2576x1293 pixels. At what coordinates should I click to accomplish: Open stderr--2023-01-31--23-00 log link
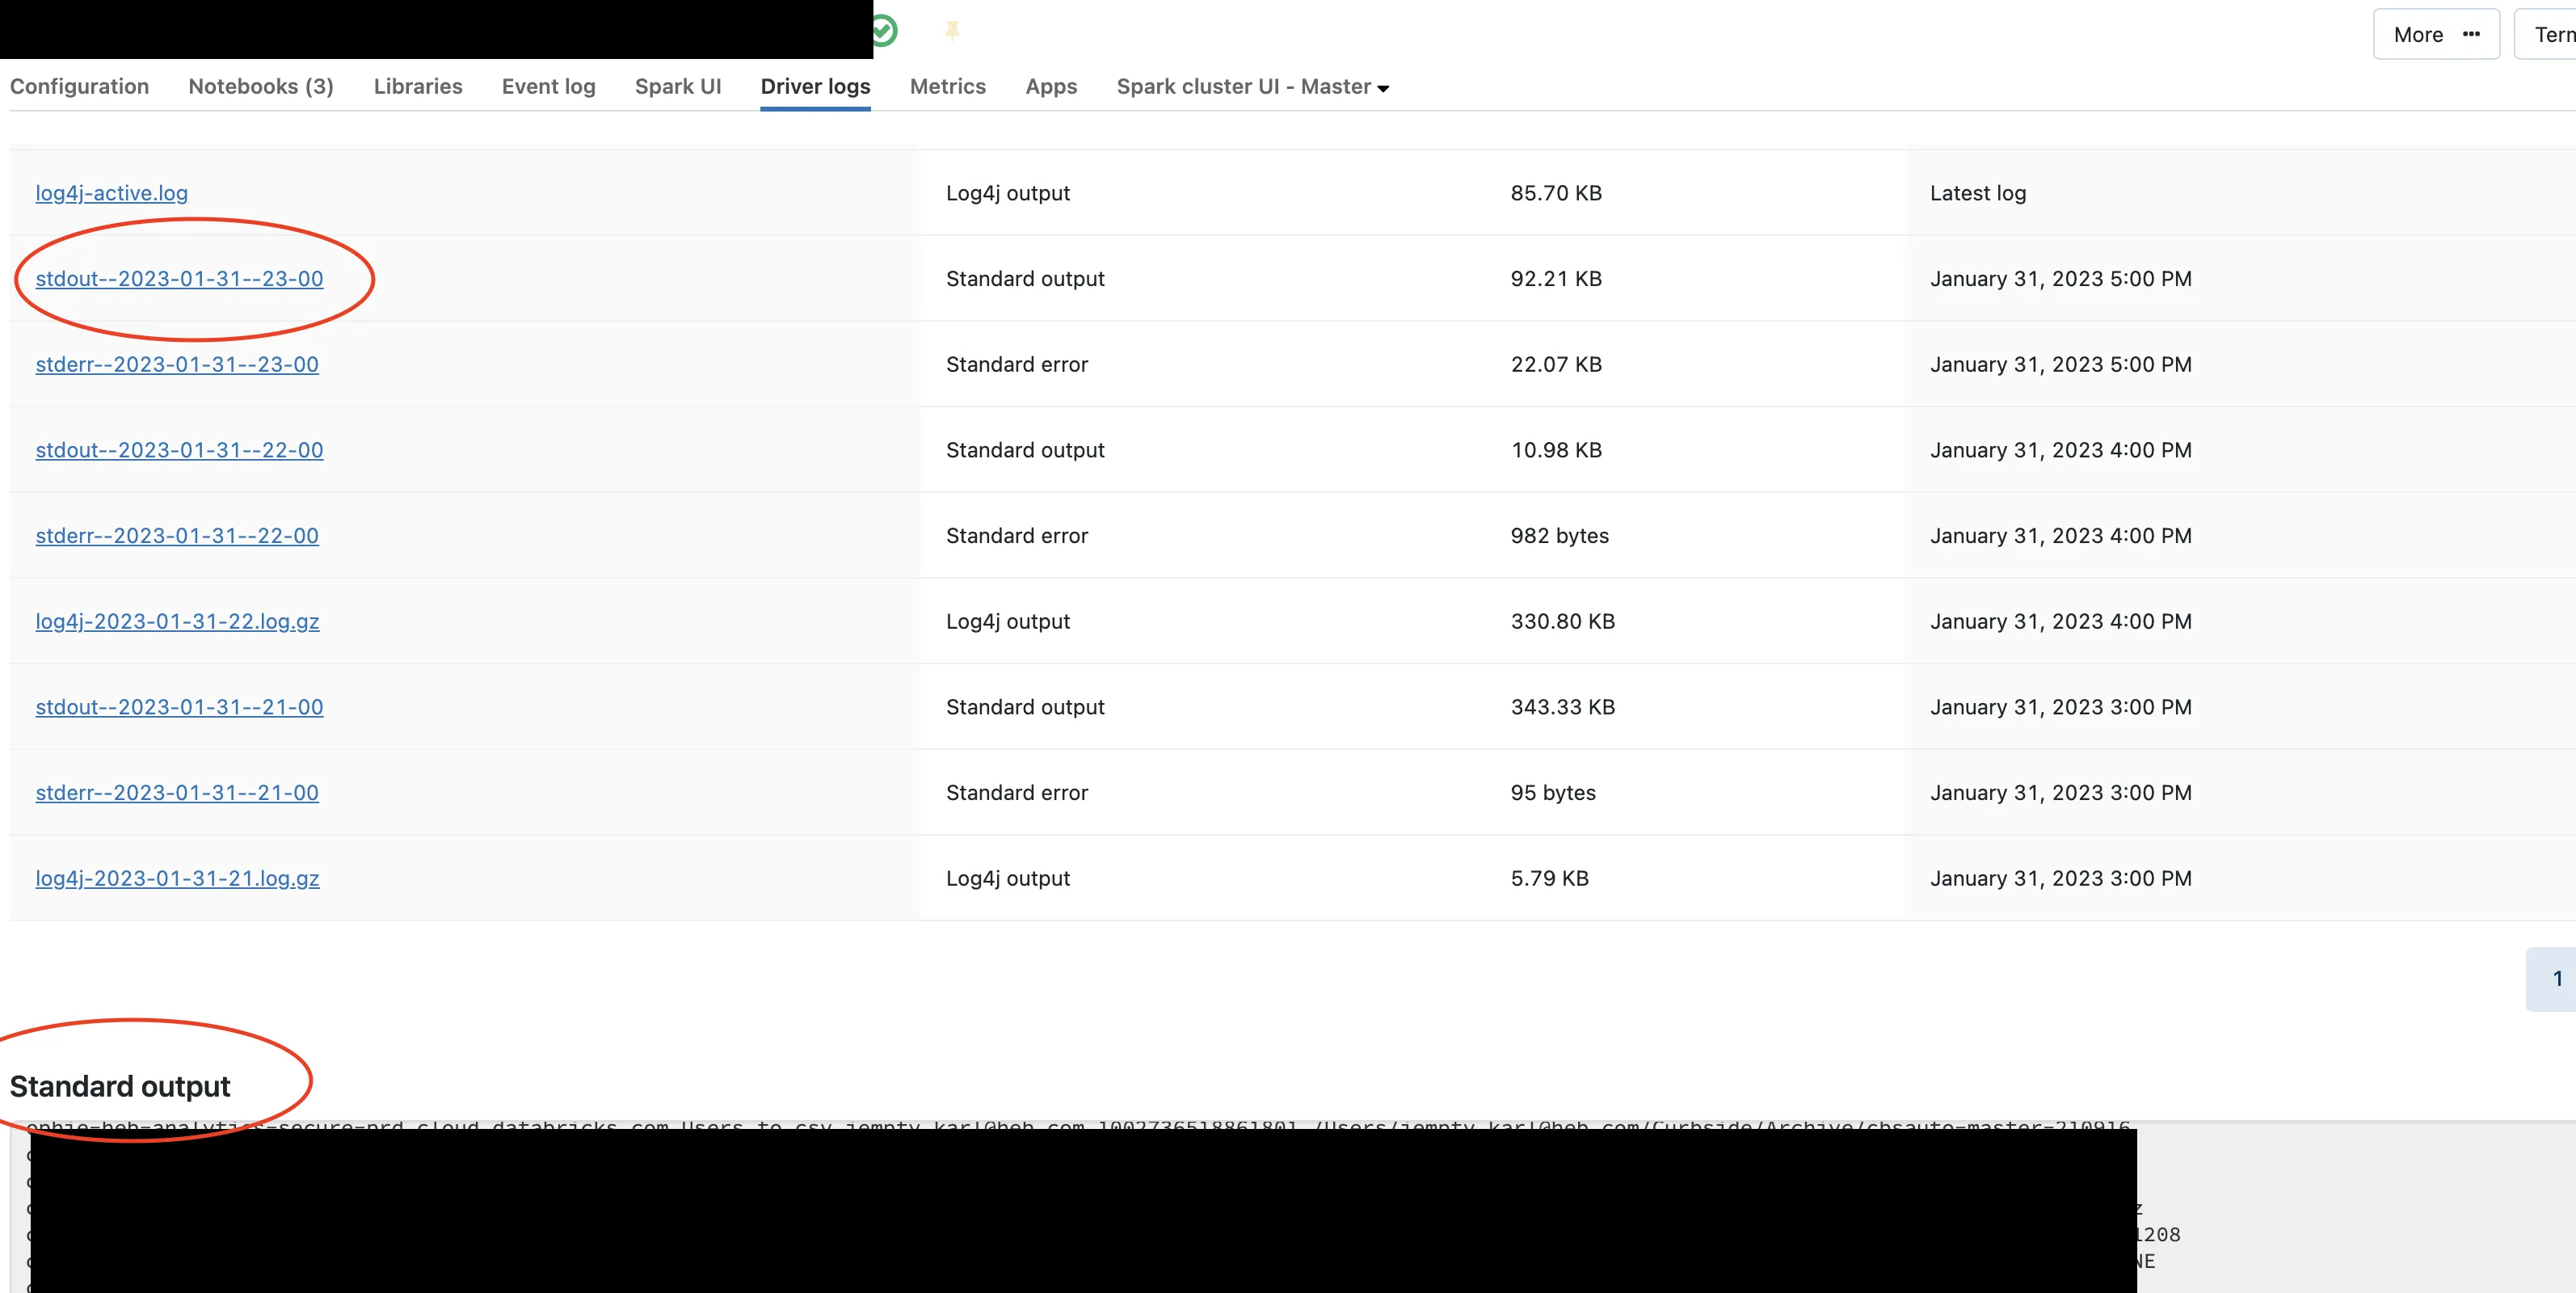click(x=177, y=365)
